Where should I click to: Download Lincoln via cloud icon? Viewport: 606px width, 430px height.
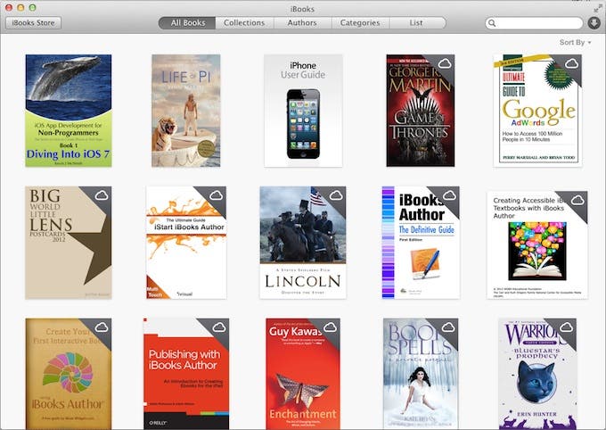[336, 195]
